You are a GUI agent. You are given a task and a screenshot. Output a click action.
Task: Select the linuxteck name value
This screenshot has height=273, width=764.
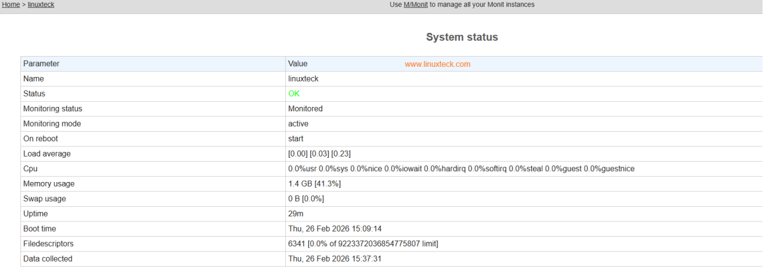pyautogui.click(x=303, y=79)
